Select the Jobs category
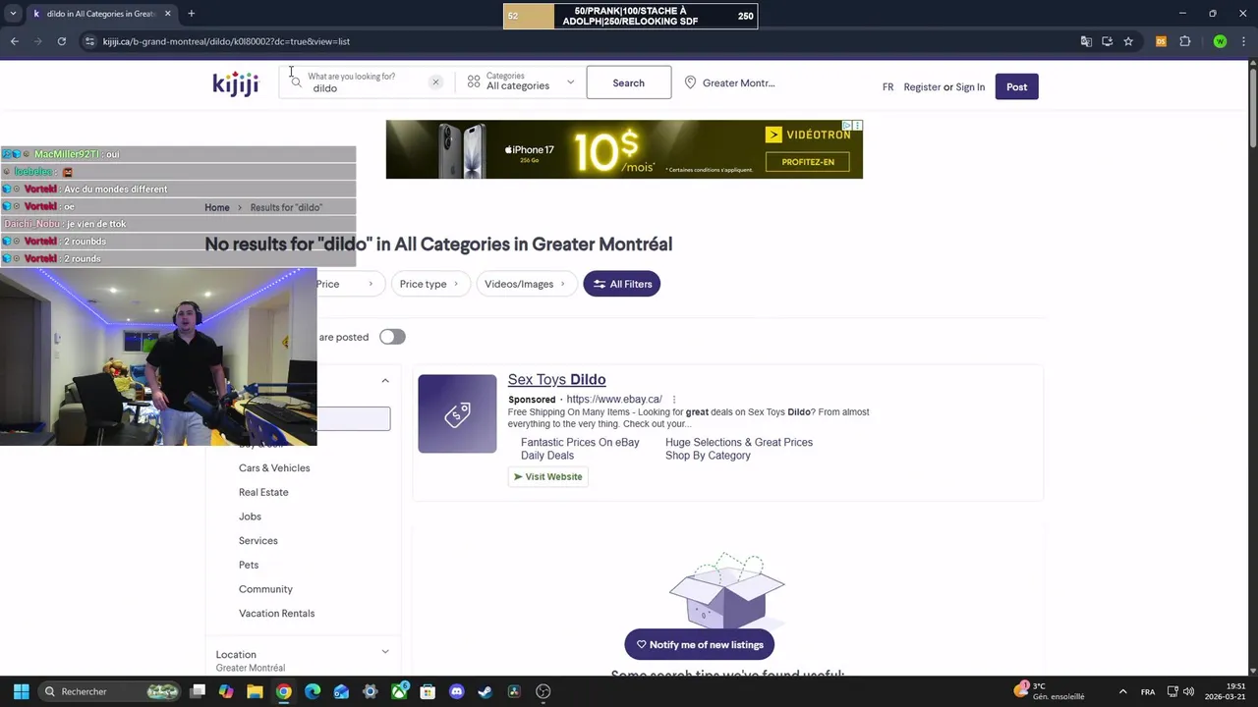Viewport: 1258px width, 707px height. [250, 517]
